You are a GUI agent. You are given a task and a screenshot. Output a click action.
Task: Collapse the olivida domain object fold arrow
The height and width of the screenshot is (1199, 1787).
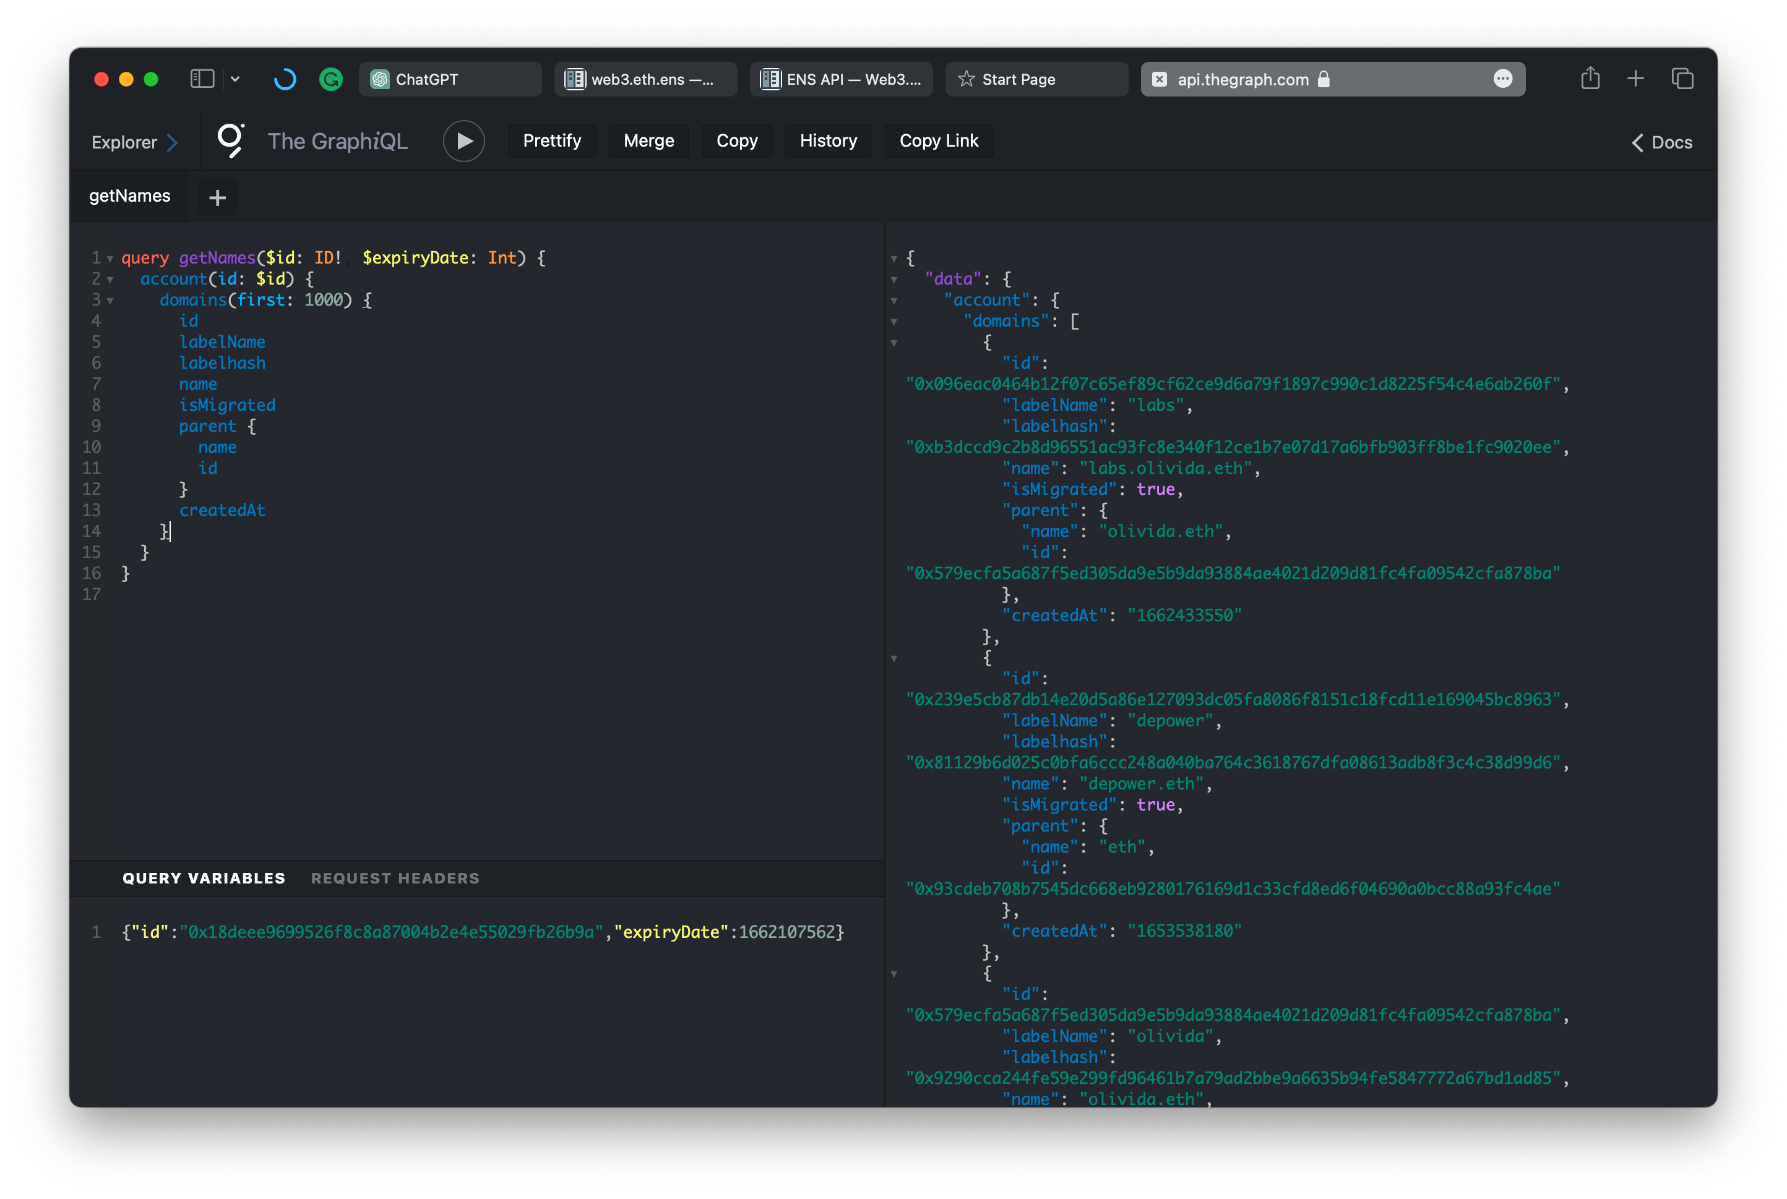point(893,974)
